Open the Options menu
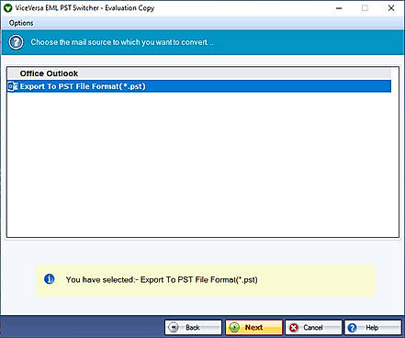 (x=21, y=23)
